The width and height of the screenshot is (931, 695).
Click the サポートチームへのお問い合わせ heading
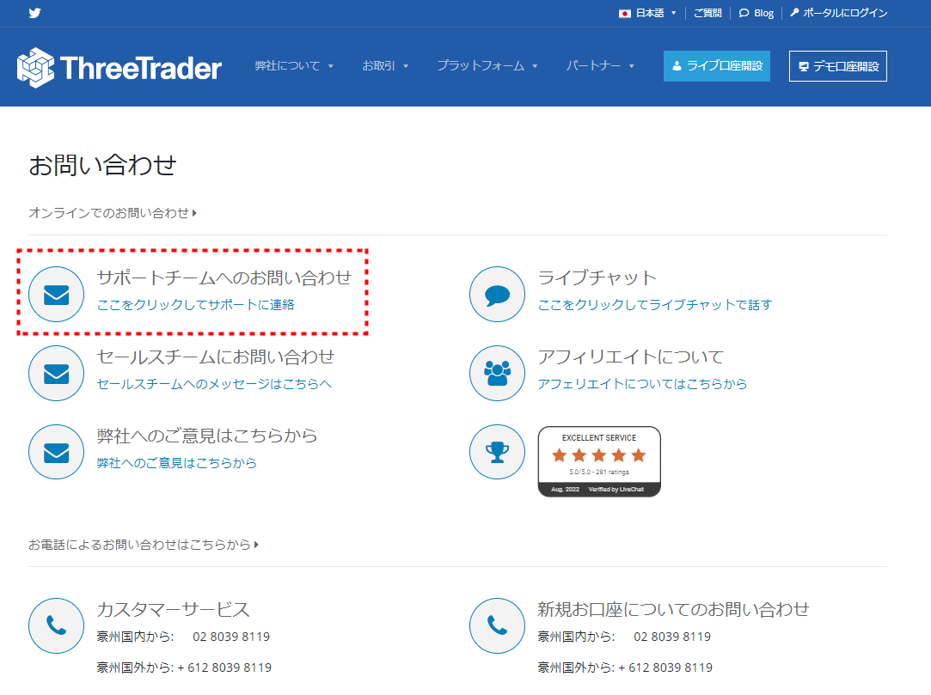coord(224,277)
